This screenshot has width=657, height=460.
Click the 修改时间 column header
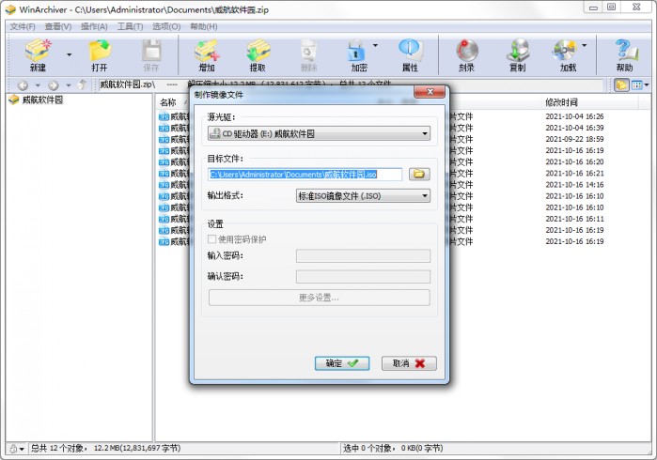[x=561, y=102]
